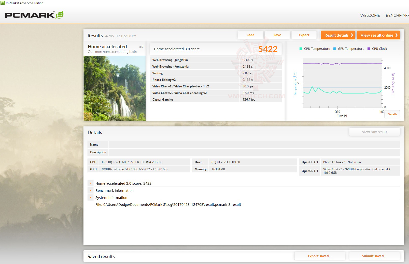Export the benchmark result
The height and width of the screenshot is (264, 409).
point(304,35)
